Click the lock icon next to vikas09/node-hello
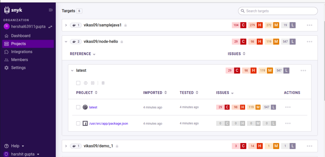 122,42
